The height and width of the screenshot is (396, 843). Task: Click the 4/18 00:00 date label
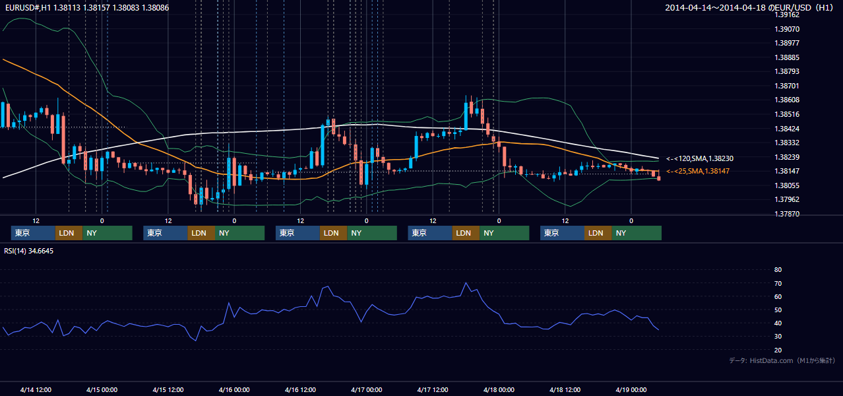click(499, 389)
